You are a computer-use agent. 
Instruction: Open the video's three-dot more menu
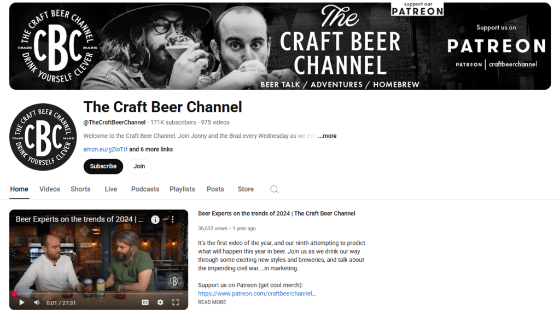(x=172, y=219)
